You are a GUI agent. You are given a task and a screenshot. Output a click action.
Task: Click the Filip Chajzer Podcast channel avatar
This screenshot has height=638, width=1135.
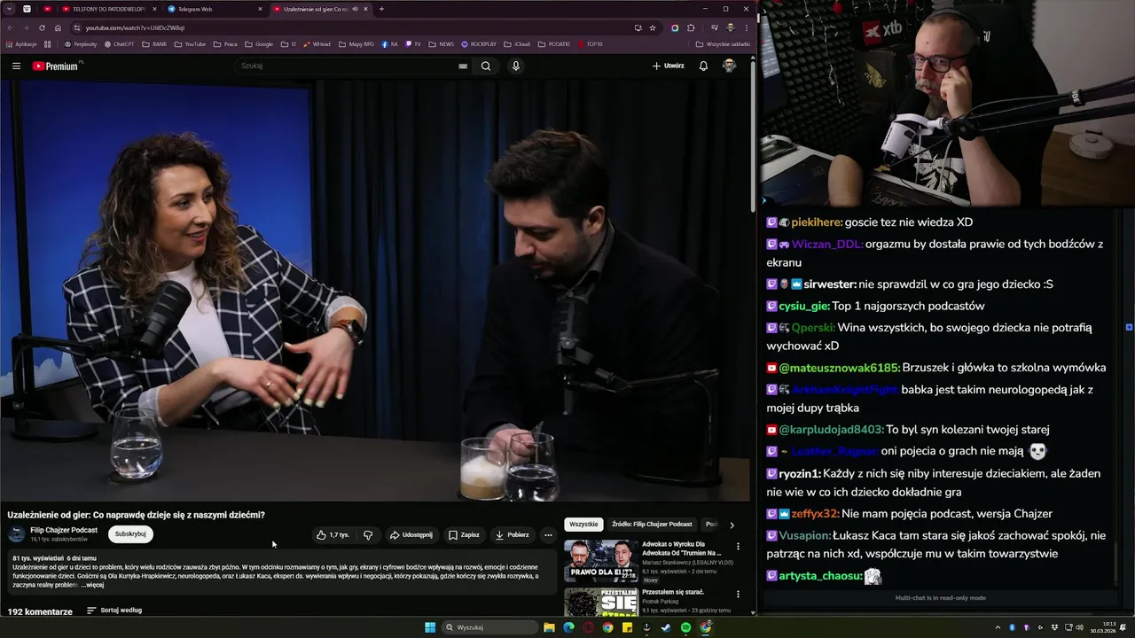pos(17,534)
